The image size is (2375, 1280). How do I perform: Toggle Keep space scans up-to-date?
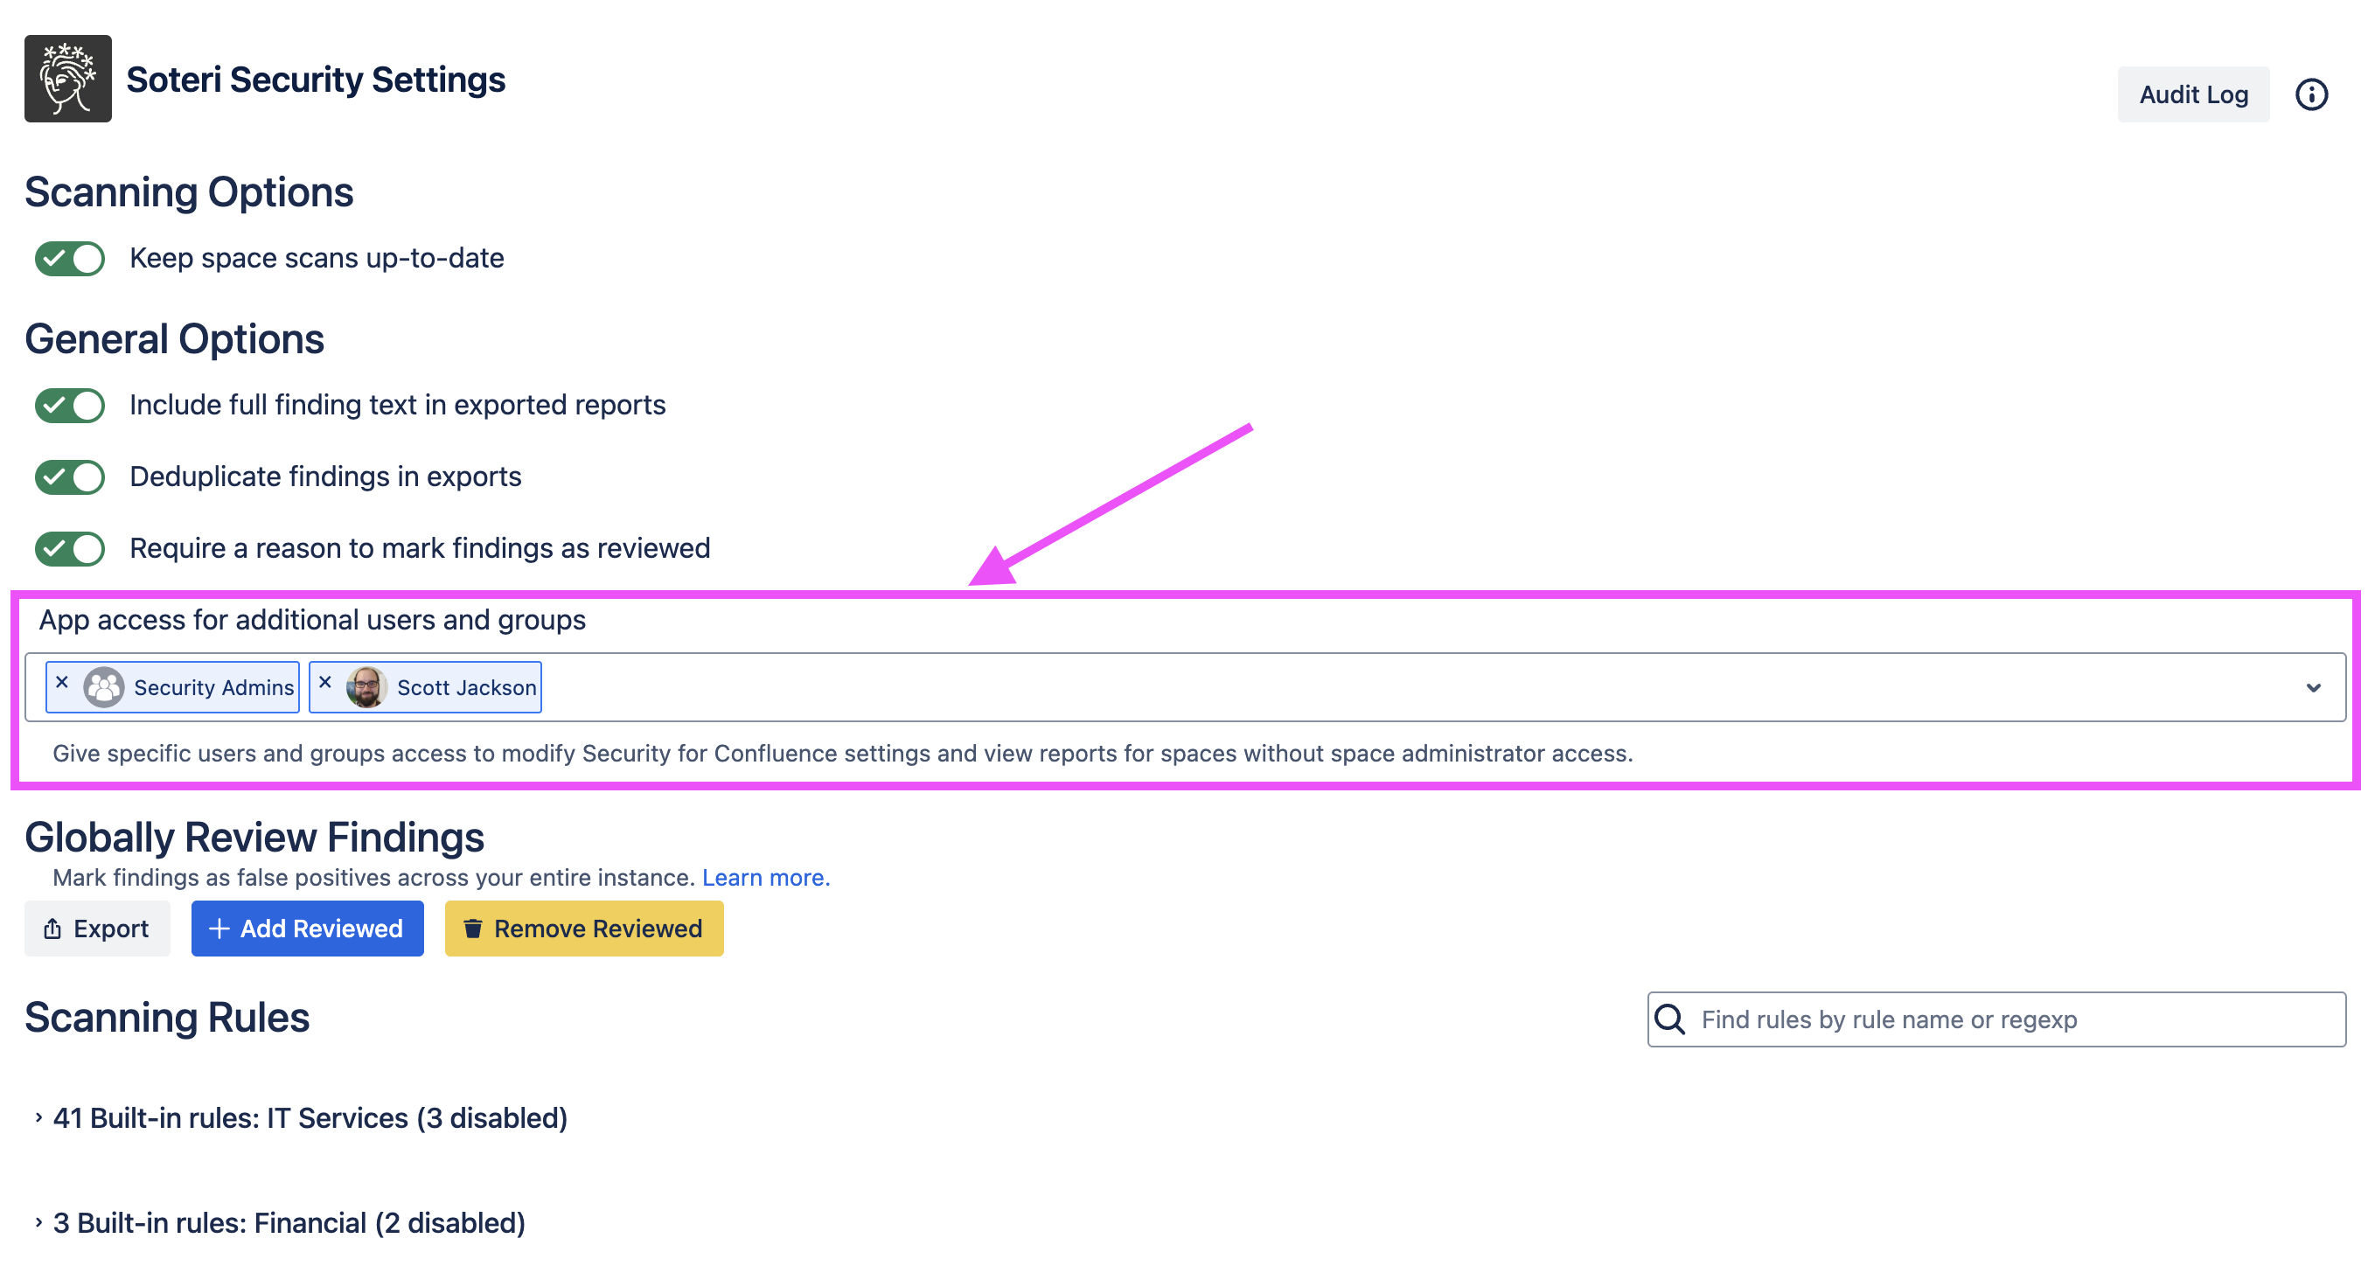tap(70, 258)
